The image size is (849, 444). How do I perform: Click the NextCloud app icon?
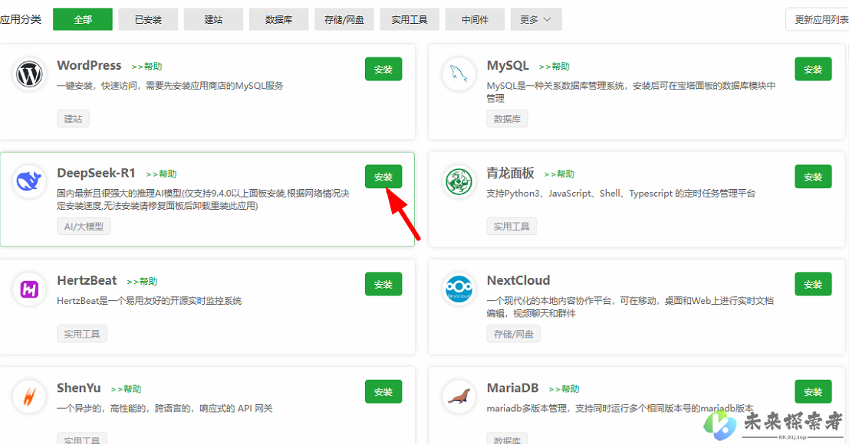pos(459,289)
